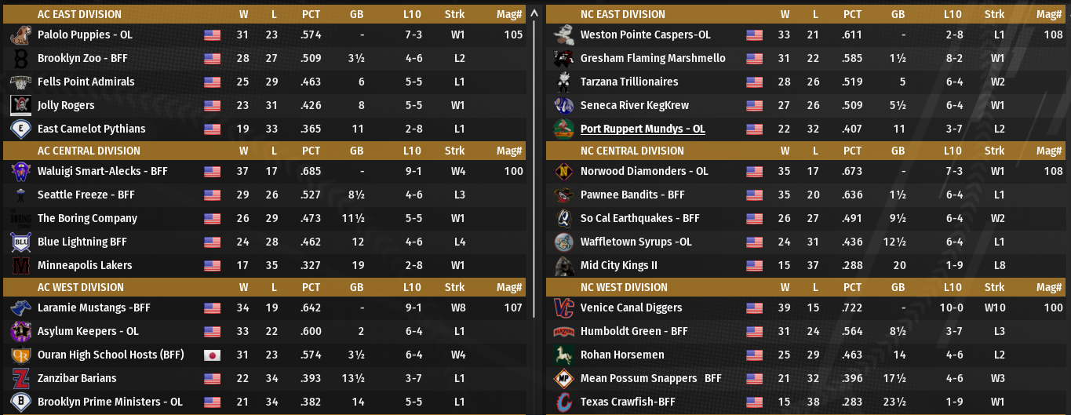The height and width of the screenshot is (415, 1071).
Task: Open the Port Ruppert Mundys - OL link
Action: (643, 129)
